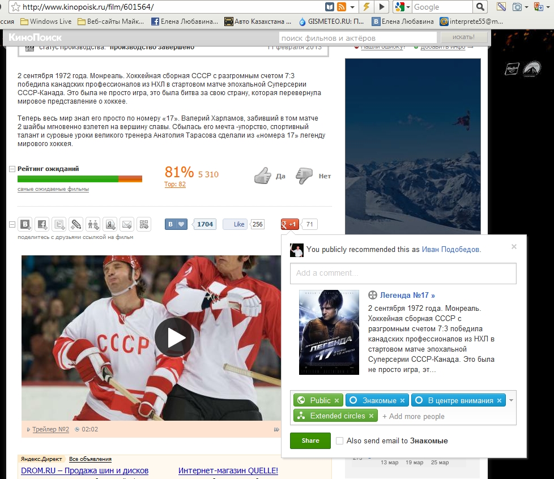Share film to Yandex Я icon
This screenshot has height=479, width=554.
tap(110, 224)
